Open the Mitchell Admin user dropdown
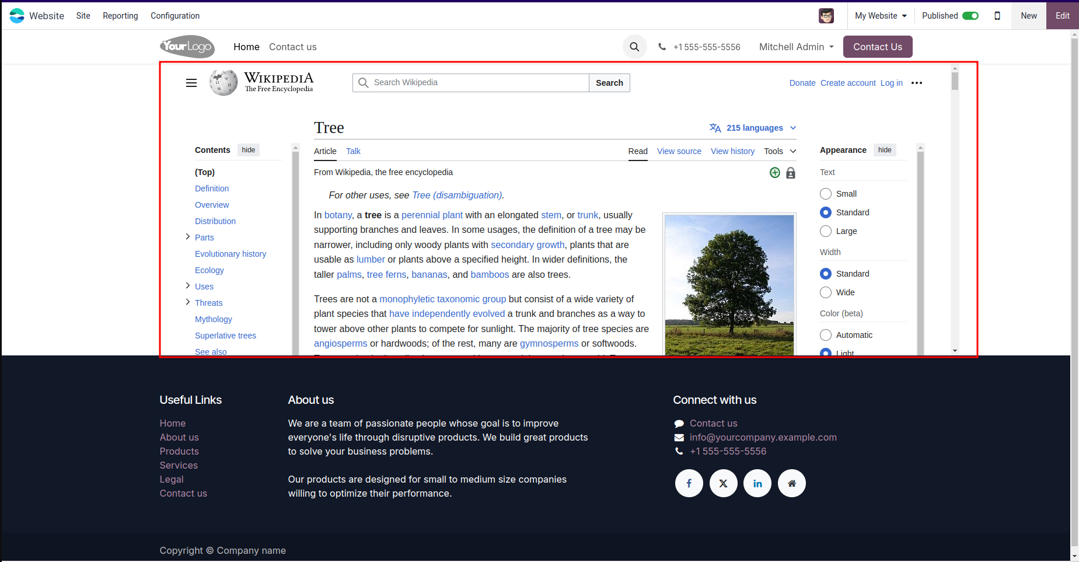This screenshot has height=562, width=1079. tap(797, 47)
